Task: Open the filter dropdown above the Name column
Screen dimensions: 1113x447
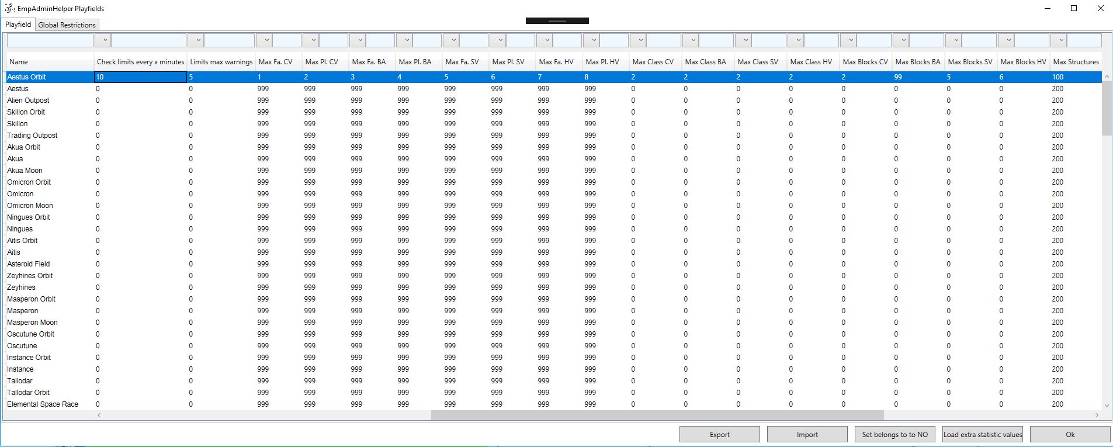Action: (x=103, y=40)
